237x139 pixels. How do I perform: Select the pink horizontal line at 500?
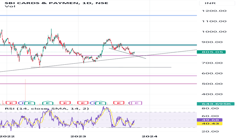pos(98,84)
